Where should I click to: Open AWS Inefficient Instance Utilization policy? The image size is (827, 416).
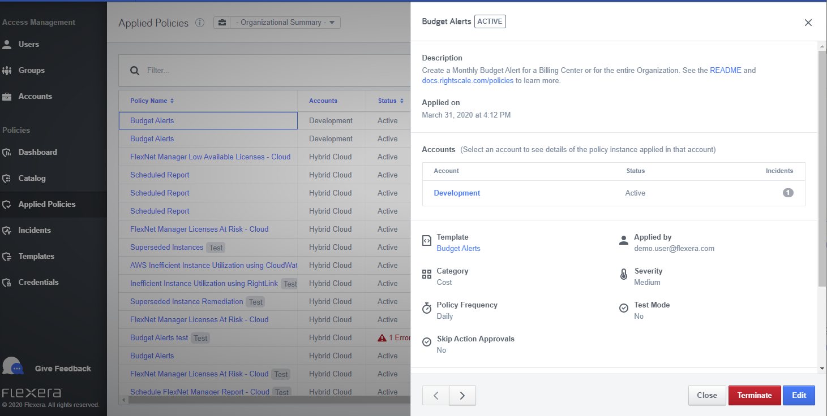[213, 265]
